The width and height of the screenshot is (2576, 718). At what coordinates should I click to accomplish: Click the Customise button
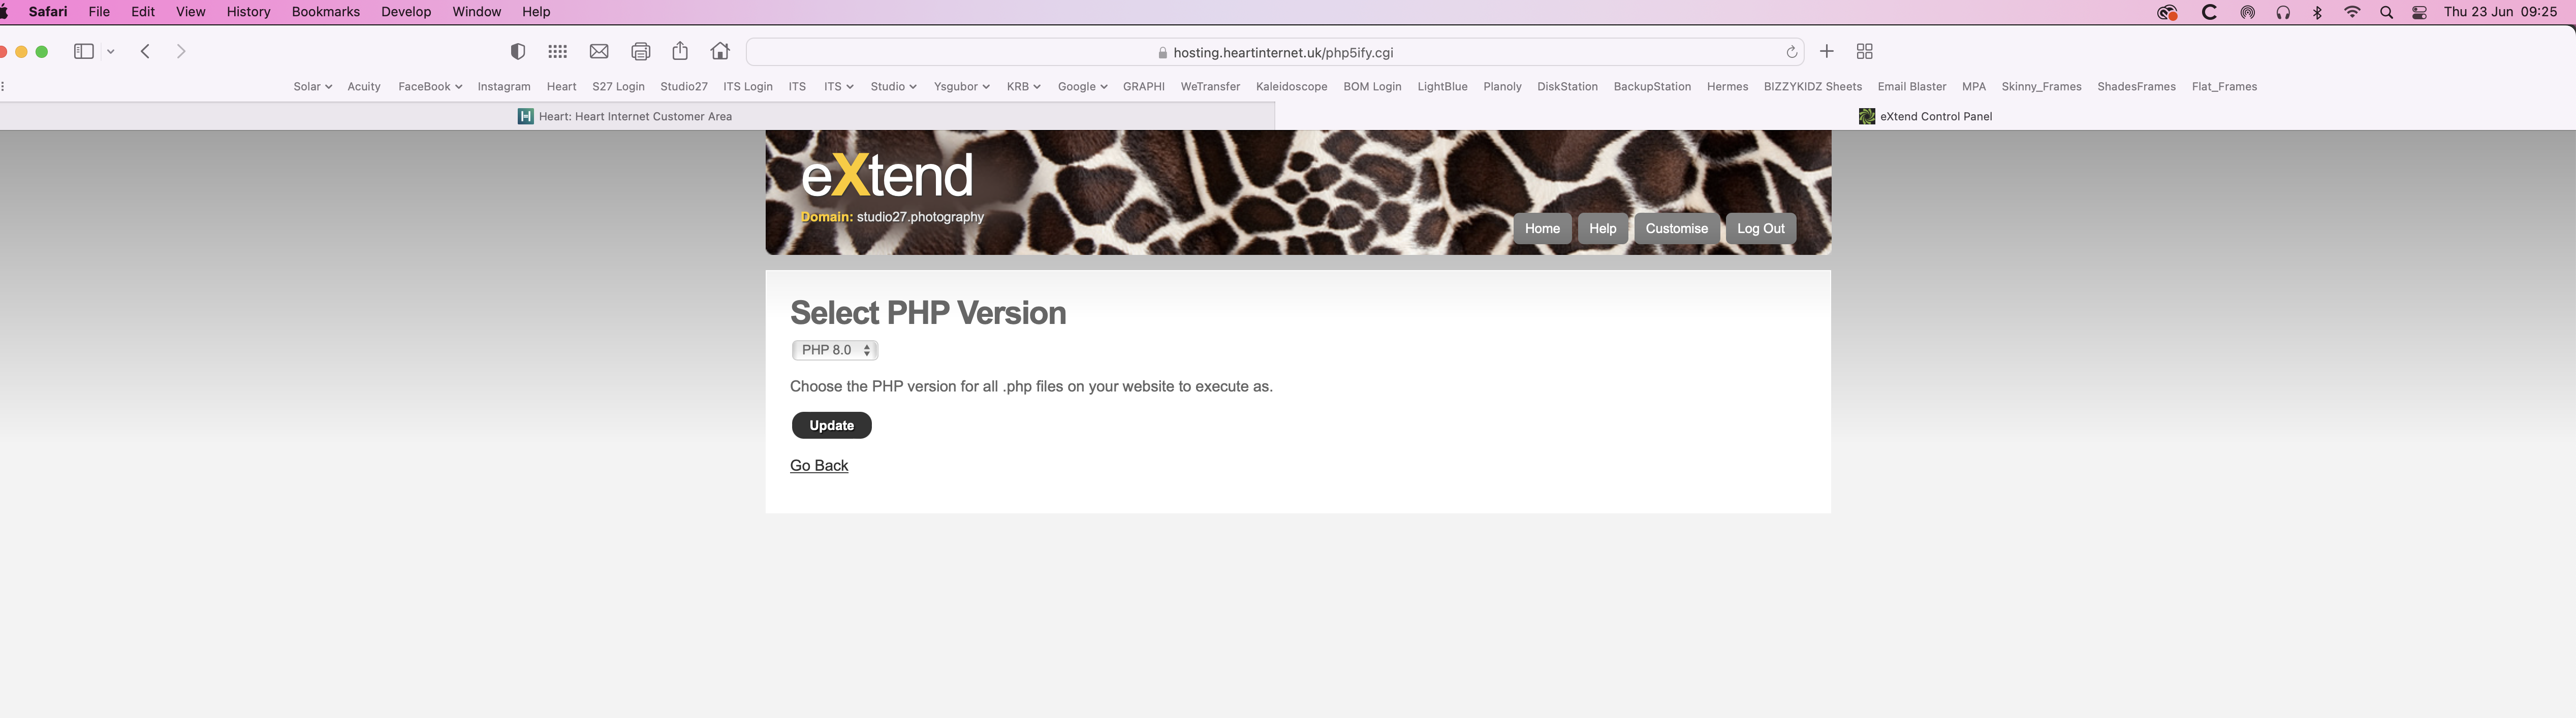click(1676, 229)
